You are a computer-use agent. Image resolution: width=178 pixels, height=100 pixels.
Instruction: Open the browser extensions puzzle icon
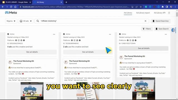click(163, 7)
